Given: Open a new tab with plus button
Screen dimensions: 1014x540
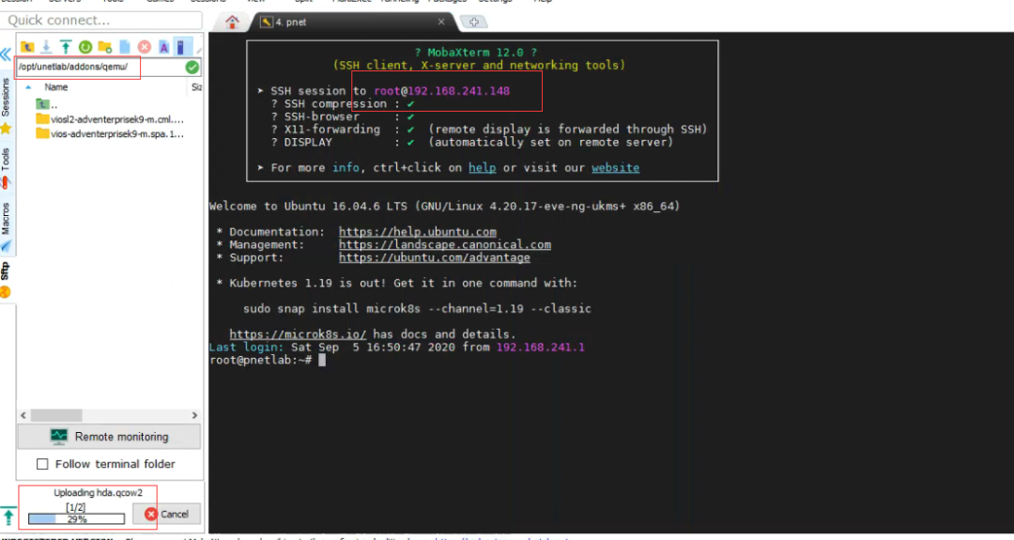Looking at the screenshot, I should click(x=474, y=22).
